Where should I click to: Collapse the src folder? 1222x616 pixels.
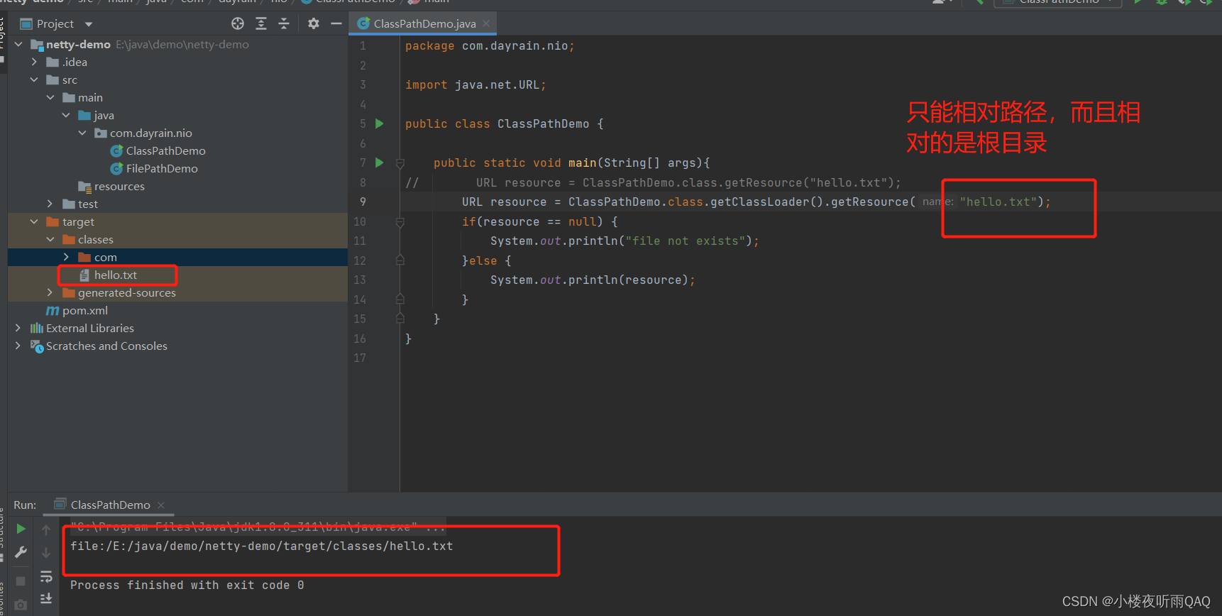click(x=34, y=79)
